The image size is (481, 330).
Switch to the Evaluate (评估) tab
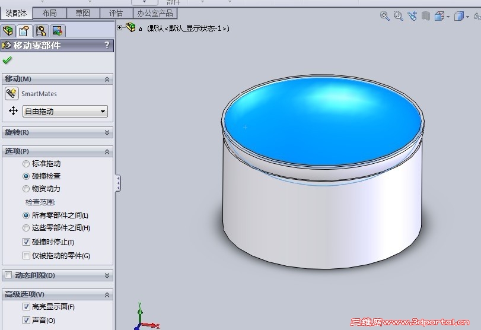point(116,13)
